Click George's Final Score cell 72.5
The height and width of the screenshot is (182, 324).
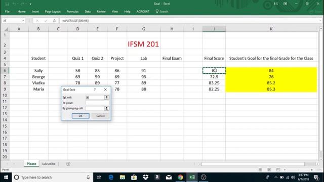pos(214,77)
